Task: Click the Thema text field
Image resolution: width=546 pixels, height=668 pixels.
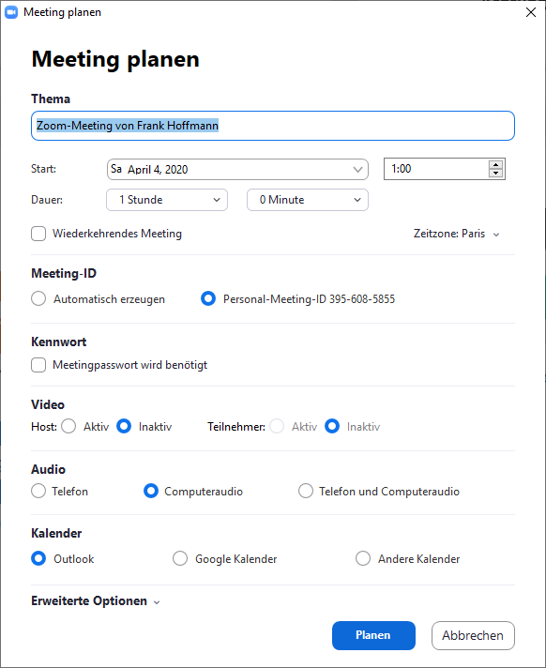Action: coord(273,126)
